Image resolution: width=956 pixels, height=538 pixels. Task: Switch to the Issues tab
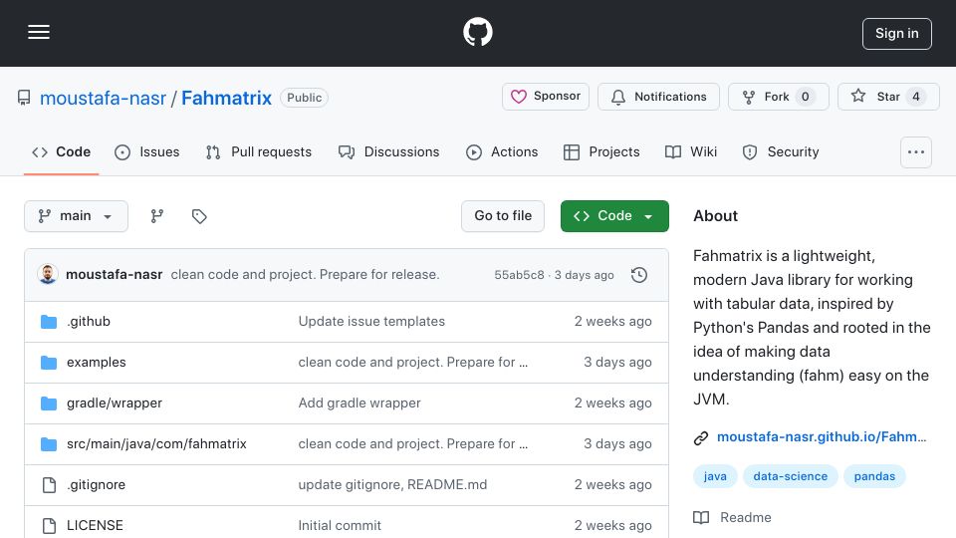pos(147,151)
